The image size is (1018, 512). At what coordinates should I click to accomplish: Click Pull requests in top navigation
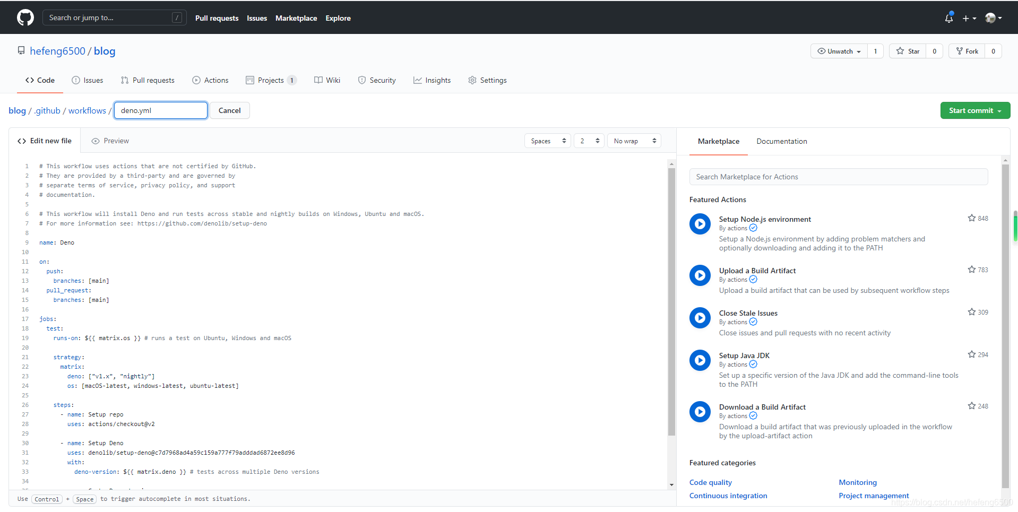tap(217, 18)
